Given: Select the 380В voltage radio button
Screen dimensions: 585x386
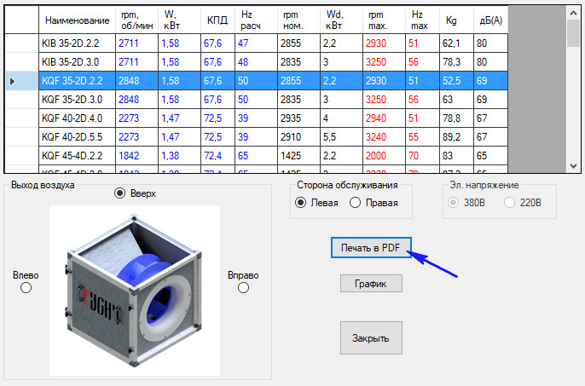Looking at the screenshot, I should pos(454,203).
